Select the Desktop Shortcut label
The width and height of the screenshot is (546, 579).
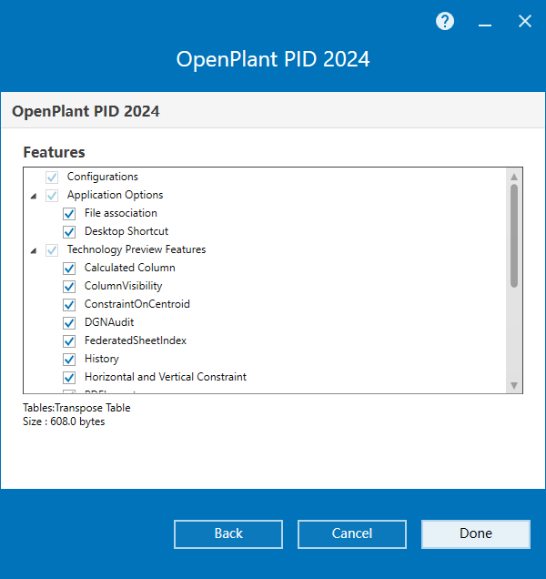pyautogui.click(x=126, y=231)
